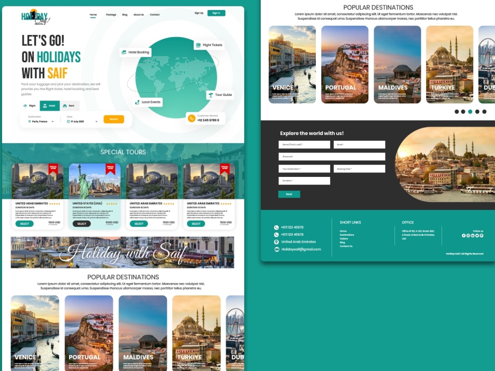Screen dimensions: 495x371
Task: Click the orange Customer Service phone icon
Action: (191, 119)
